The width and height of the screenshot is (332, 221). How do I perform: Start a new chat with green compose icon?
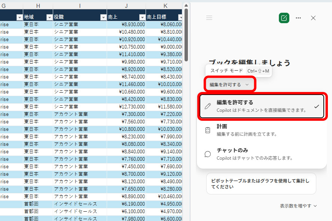(284, 18)
